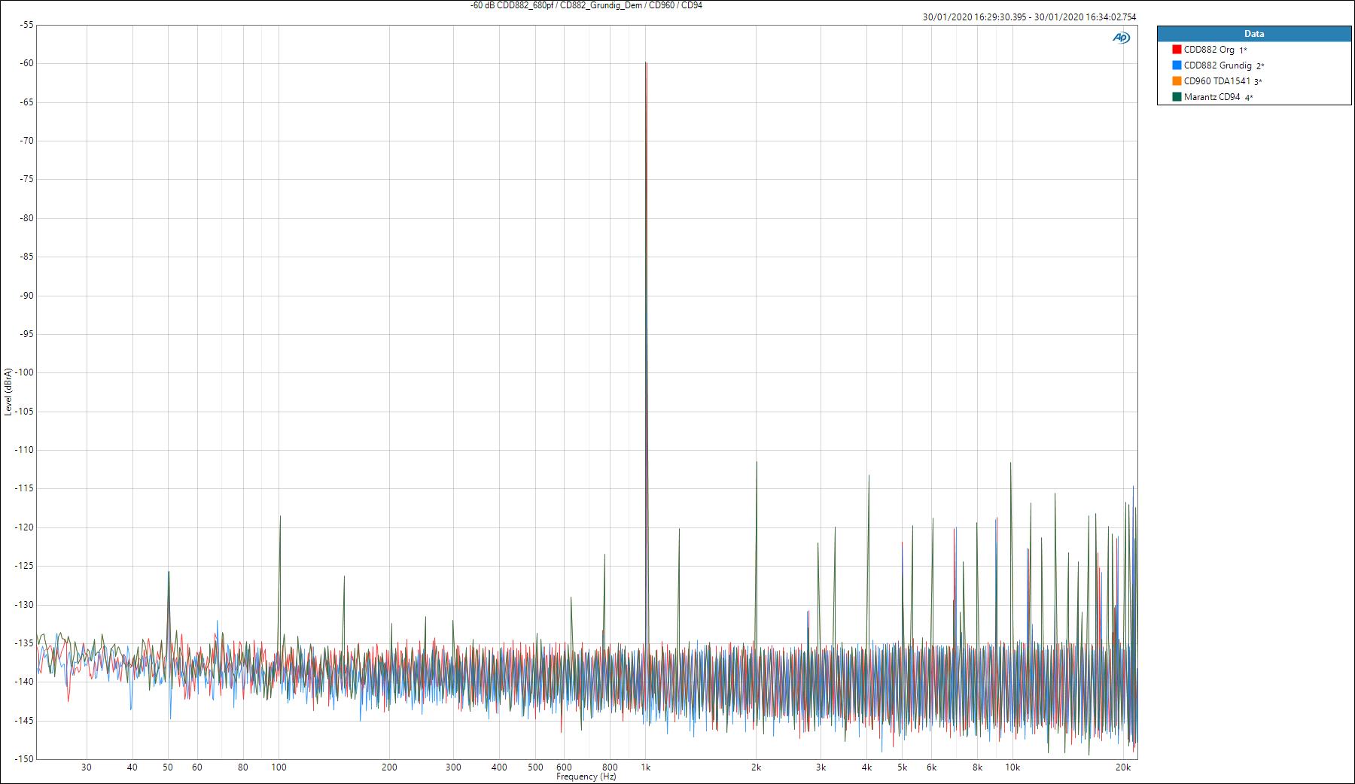Click the 50 tick label on frequency axis

point(168,767)
